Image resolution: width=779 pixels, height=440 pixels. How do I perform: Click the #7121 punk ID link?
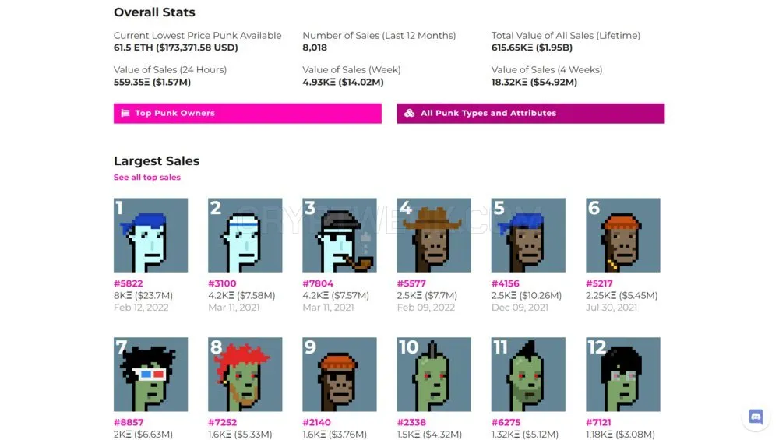(598, 423)
